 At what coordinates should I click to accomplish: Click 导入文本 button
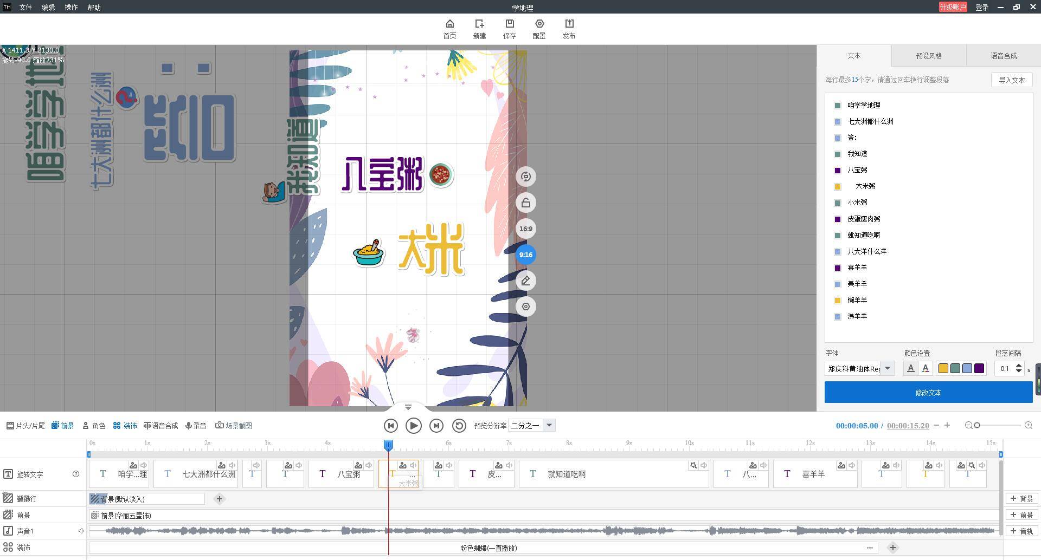1012,80
